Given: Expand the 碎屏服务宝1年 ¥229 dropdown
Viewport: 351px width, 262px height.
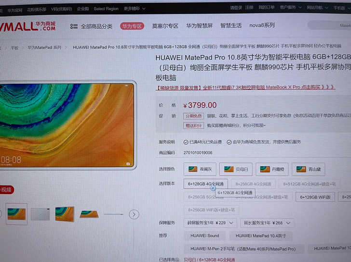Looking at the screenshot, I should pos(210,223).
